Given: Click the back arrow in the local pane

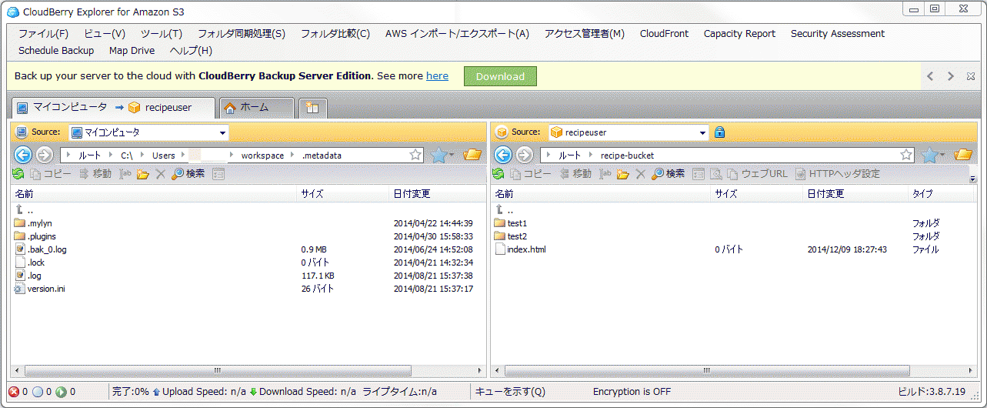Looking at the screenshot, I should tap(23, 155).
